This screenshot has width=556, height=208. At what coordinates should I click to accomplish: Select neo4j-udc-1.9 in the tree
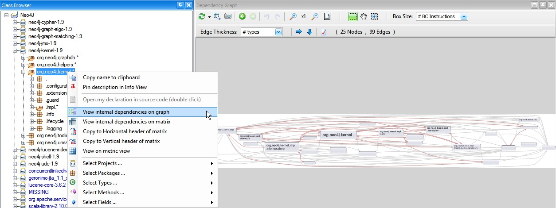43,164
